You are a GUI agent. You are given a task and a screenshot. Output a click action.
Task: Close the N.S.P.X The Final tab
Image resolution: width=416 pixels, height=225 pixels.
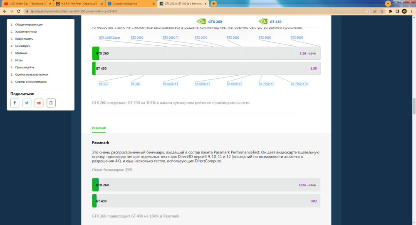coord(102,4)
